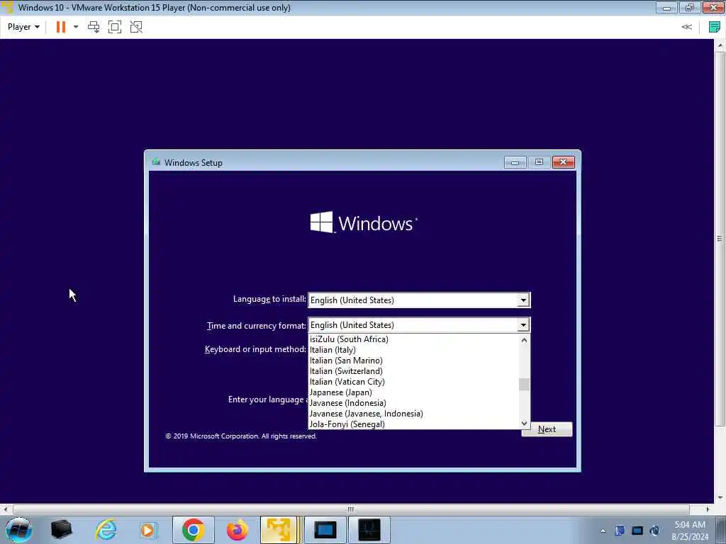Maximize the Windows Setup window
This screenshot has height=544, width=726.
coord(539,162)
